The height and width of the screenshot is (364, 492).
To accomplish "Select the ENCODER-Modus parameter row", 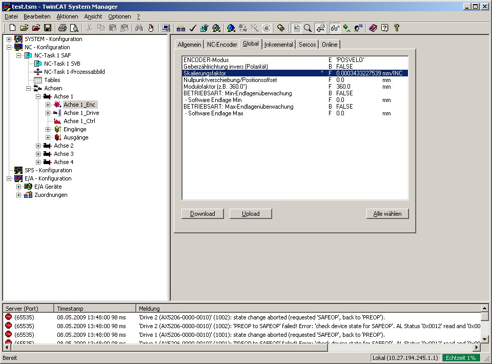I will 295,60.
